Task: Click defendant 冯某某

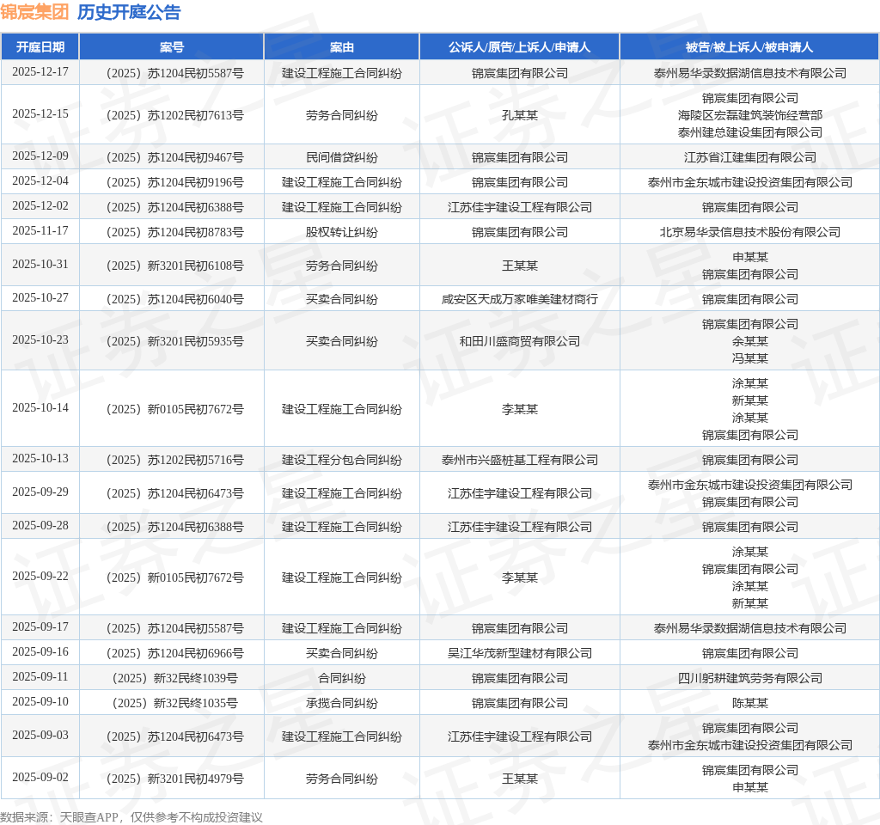Action: 749,358
